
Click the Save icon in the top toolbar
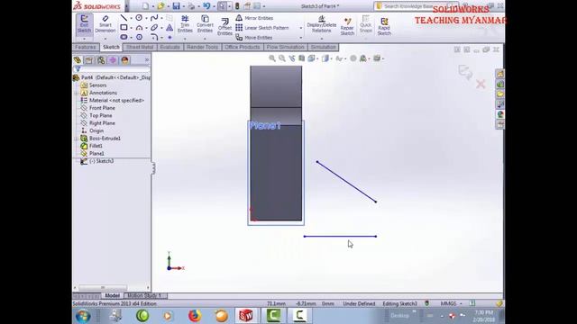177,6
